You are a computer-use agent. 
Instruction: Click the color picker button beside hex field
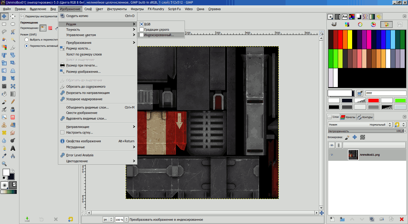pos(360,93)
